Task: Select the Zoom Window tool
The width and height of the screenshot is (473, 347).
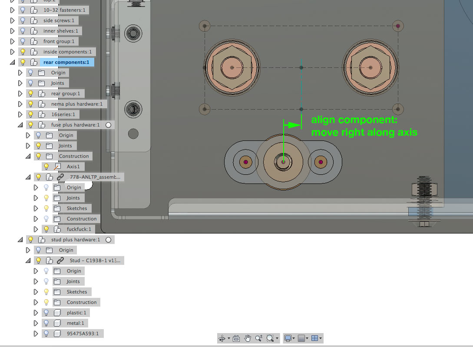Action: coord(270,338)
